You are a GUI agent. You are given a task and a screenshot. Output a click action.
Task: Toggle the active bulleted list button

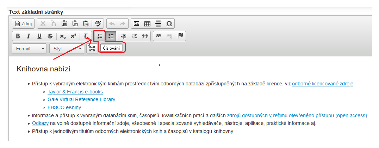click(111, 36)
